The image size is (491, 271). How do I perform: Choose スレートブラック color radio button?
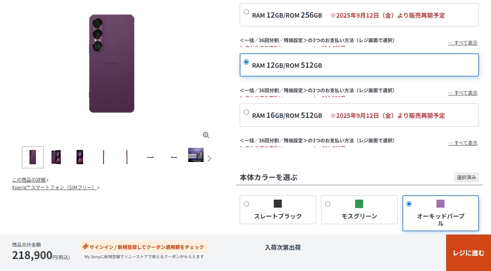246,204
